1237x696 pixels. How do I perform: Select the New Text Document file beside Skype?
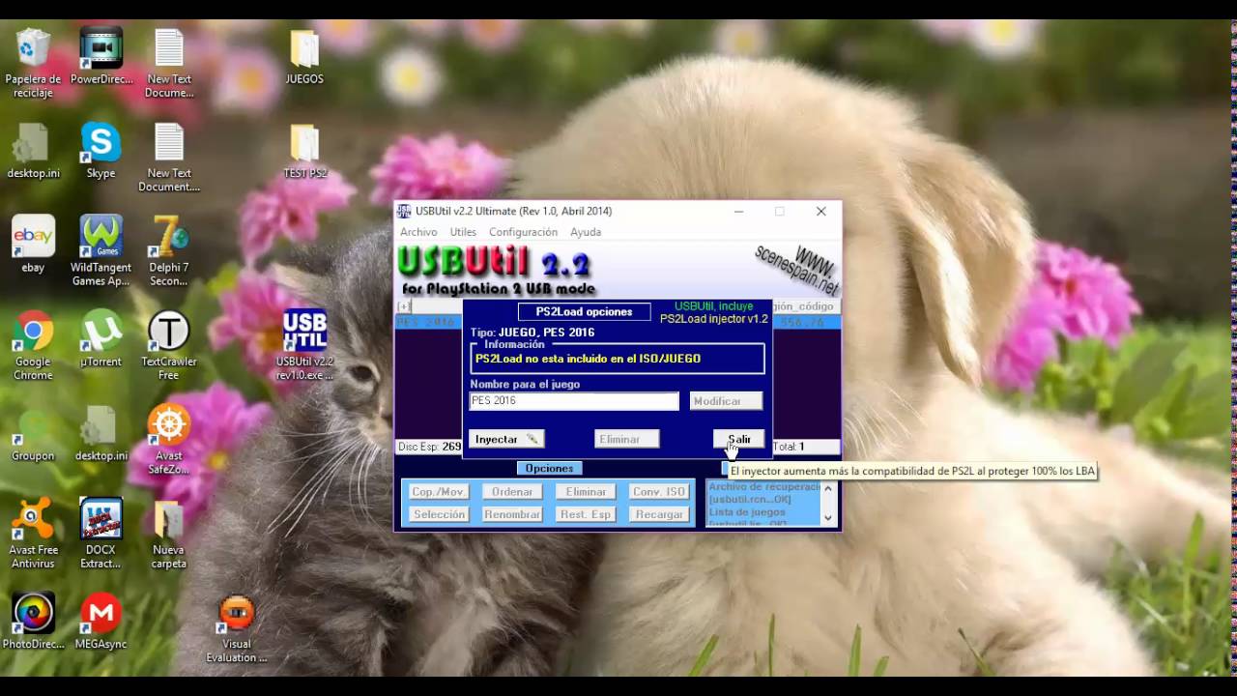(169, 158)
